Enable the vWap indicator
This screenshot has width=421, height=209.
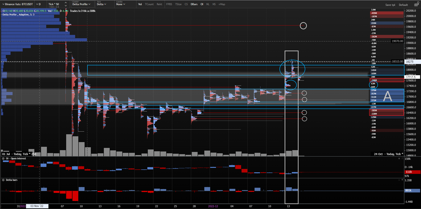(222, 5)
